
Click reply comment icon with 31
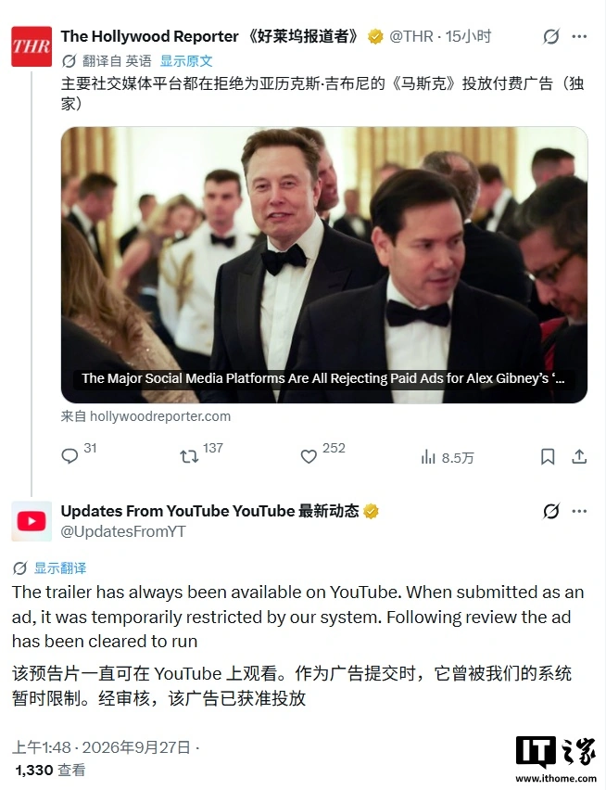point(69,456)
